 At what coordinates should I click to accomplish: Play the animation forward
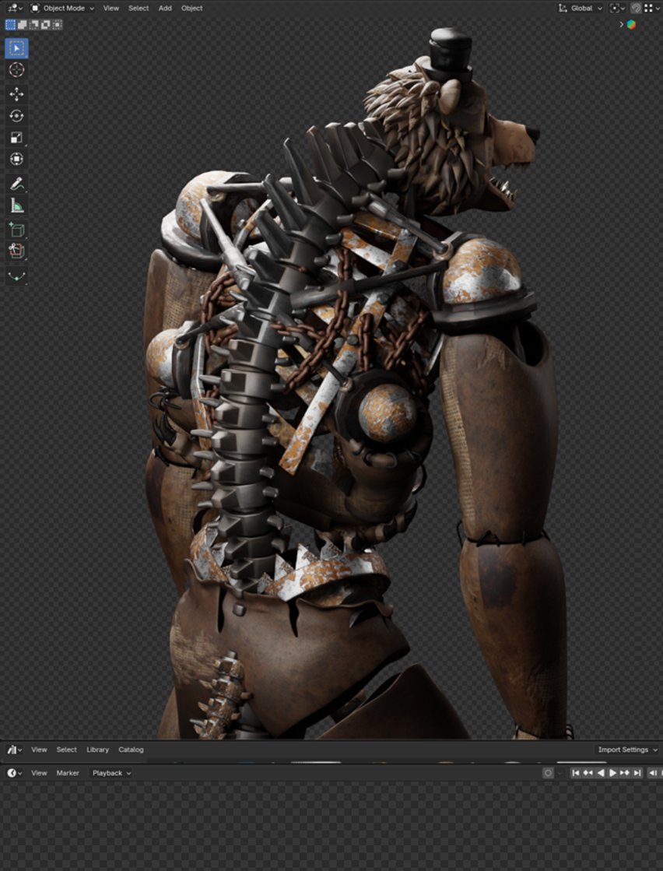pos(612,773)
